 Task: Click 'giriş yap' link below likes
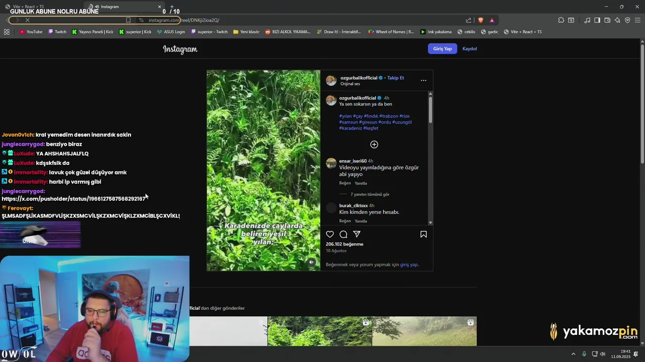coord(409,264)
